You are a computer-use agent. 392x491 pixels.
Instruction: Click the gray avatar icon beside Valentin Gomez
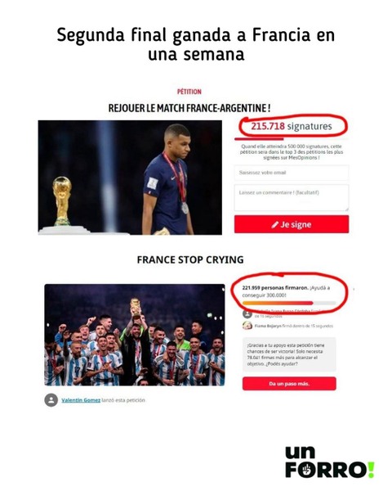click(x=51, y=400)
